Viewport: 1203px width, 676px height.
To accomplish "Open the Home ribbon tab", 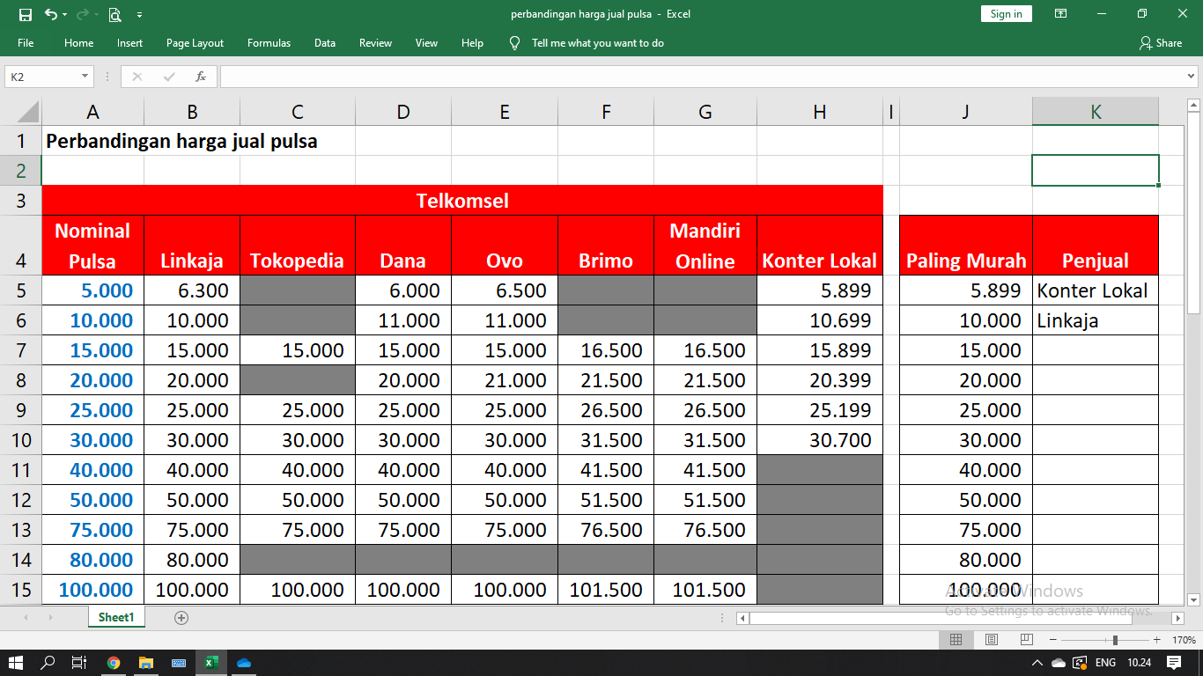I will (x=78, y=43).
